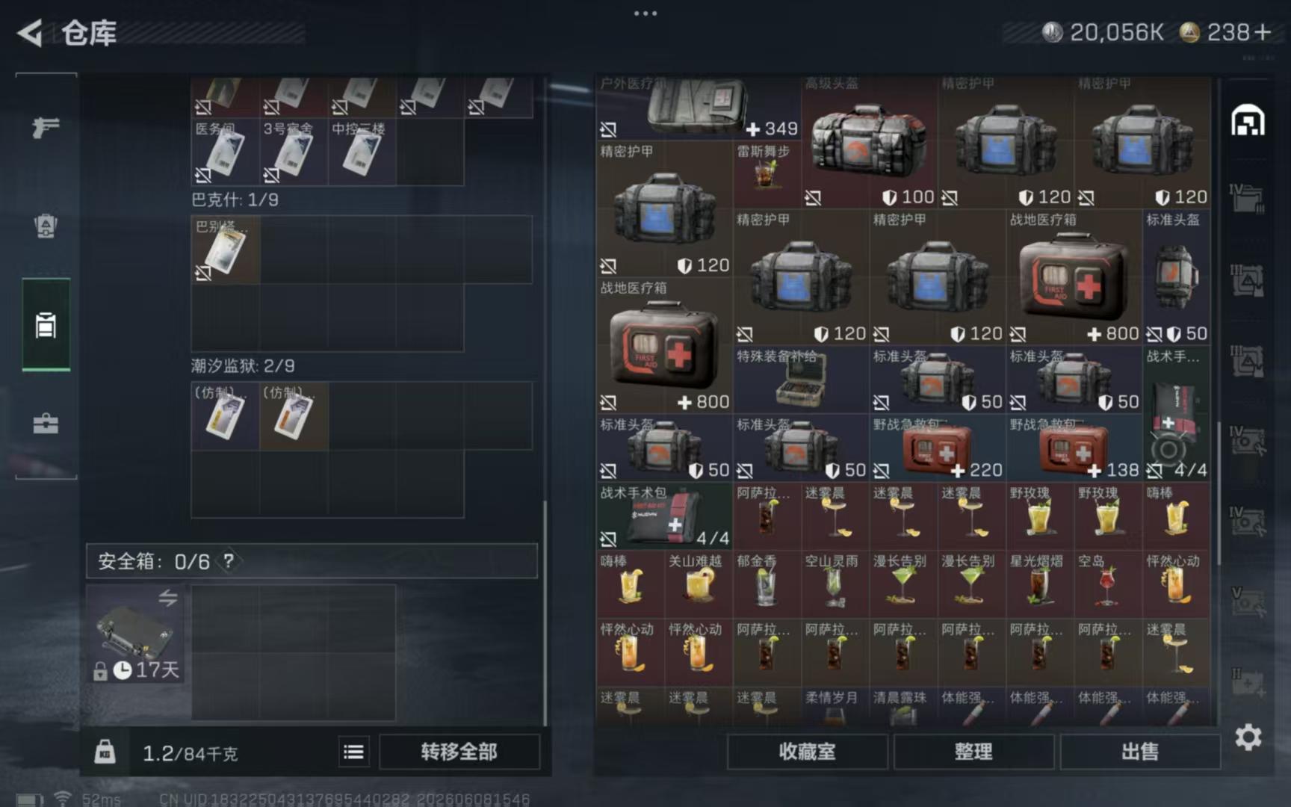Open the 收藏室 collection room
The height and width of the screenshot is (807, 1291).
tap(808, 752)
